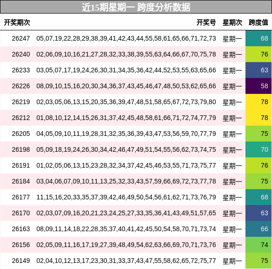Click the span value 76 for issue 26240
This screenshot has width=272, height=269.
(258, 54)
